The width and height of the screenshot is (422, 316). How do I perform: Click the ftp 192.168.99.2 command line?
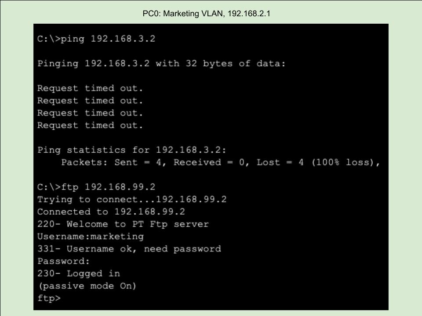tap(96, 187)
